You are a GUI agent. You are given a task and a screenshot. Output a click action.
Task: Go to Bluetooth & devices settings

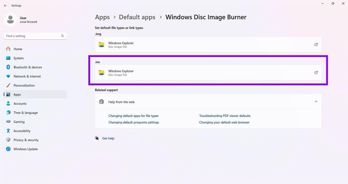click(x=35, y=67)
